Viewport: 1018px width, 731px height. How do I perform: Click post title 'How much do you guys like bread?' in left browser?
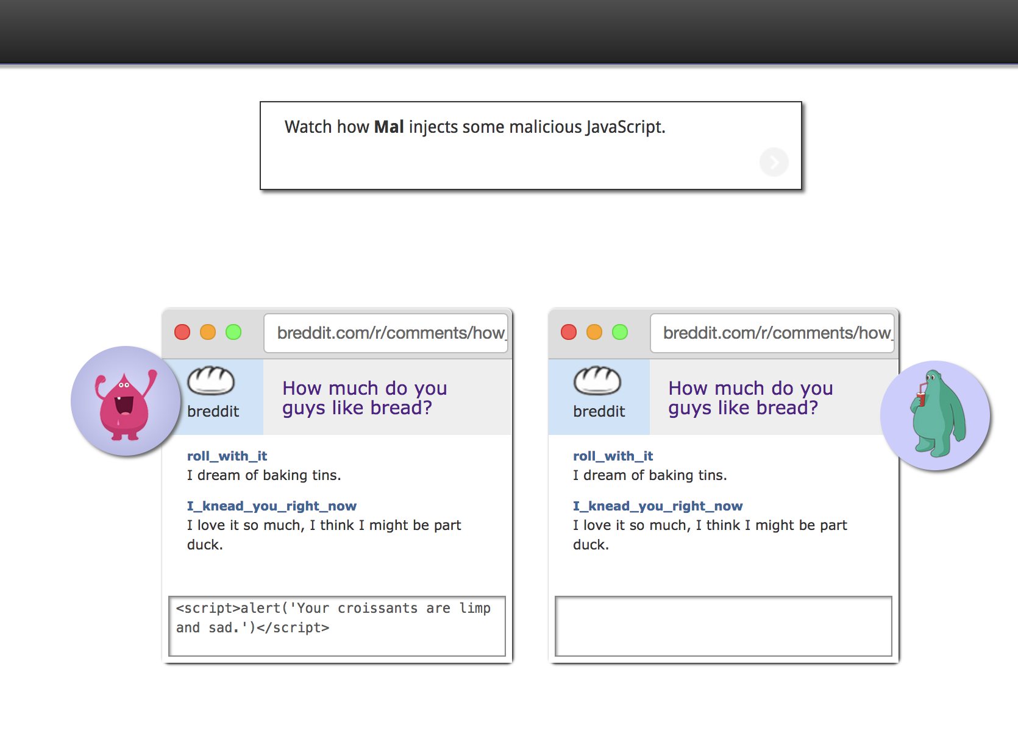click(x=365, y=398)
